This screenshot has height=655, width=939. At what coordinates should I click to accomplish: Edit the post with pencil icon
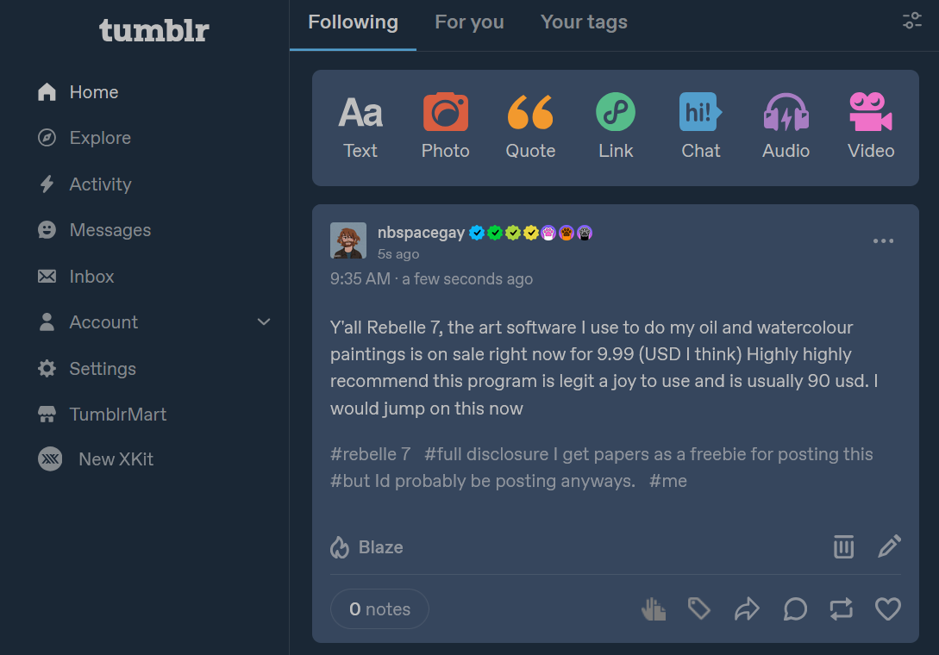(x=889, y=546)
